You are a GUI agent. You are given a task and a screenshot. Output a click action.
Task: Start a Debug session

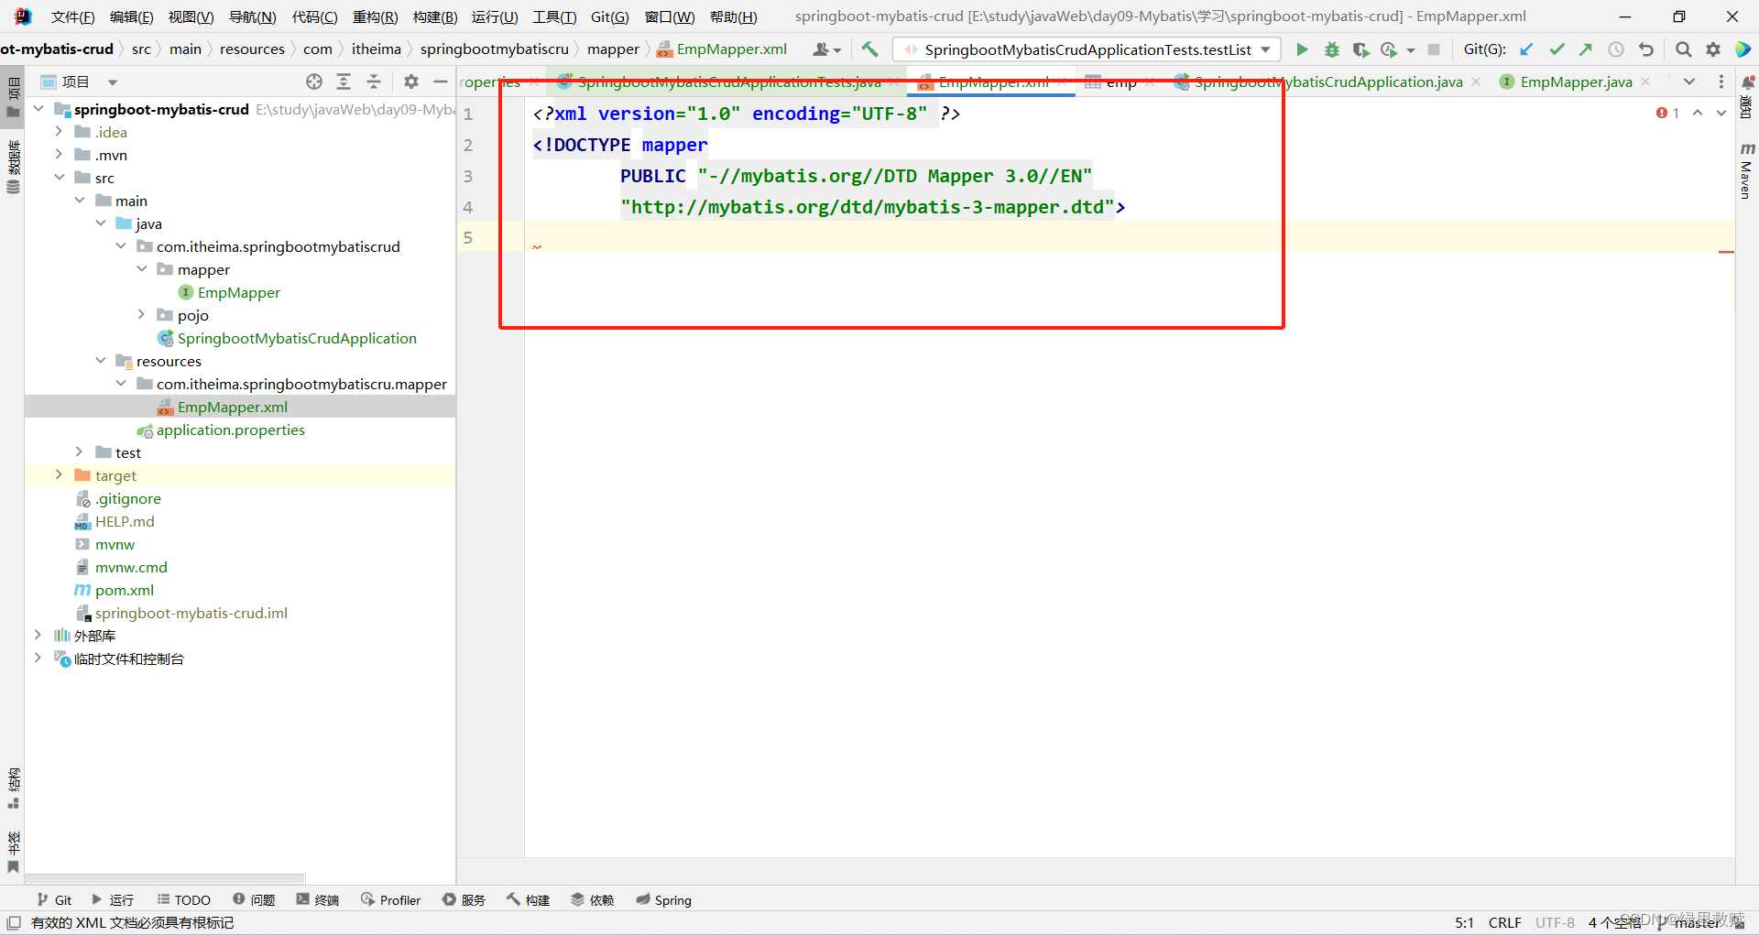click(x=1331, y=49)
